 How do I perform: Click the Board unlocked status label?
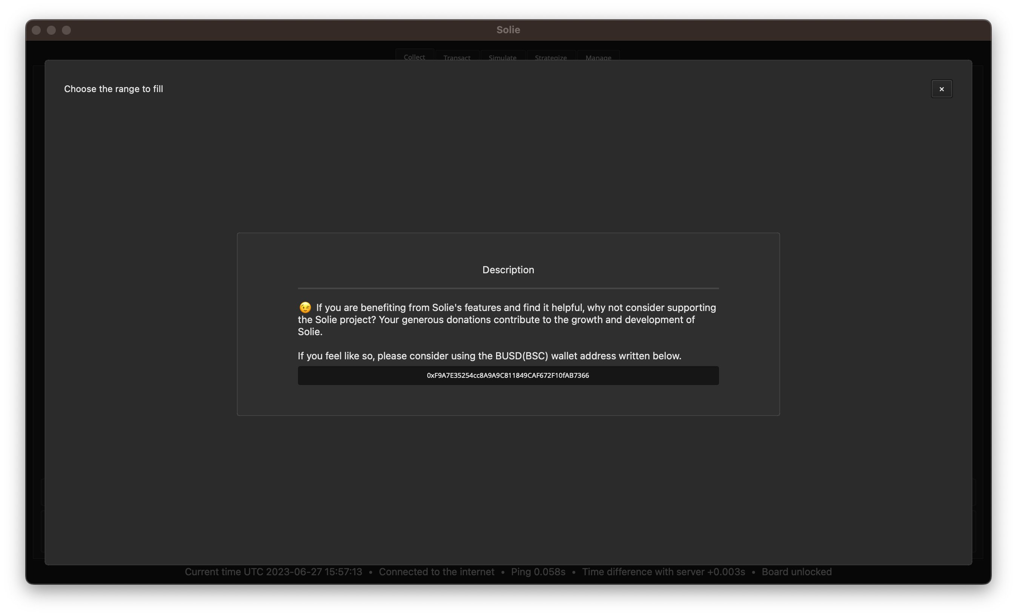(x=796, y=572)
